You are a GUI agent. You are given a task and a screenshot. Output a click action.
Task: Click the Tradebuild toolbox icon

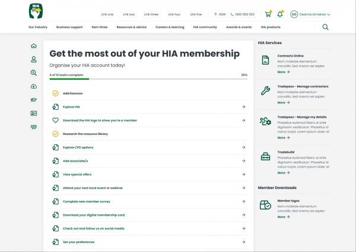pyautogui.click(x=265, y=156)
